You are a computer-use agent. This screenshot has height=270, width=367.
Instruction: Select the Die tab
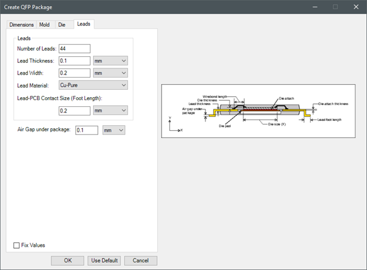click(x=62, y=24)
